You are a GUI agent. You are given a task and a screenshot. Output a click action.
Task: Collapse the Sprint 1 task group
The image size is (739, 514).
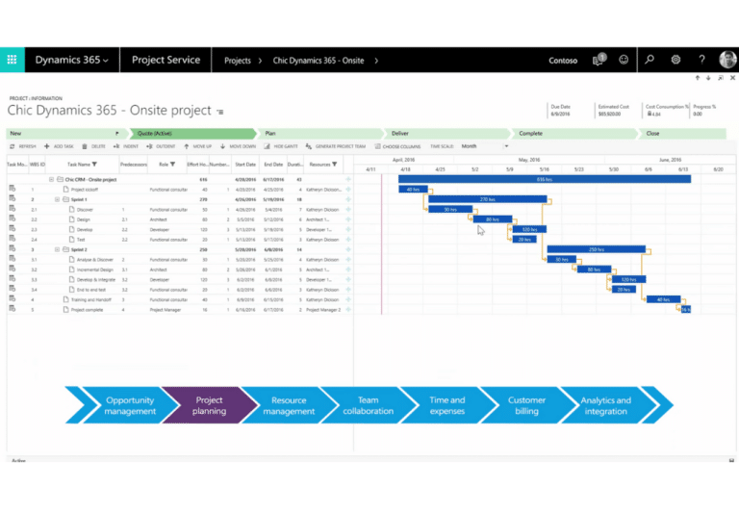[x=57, y=199]
